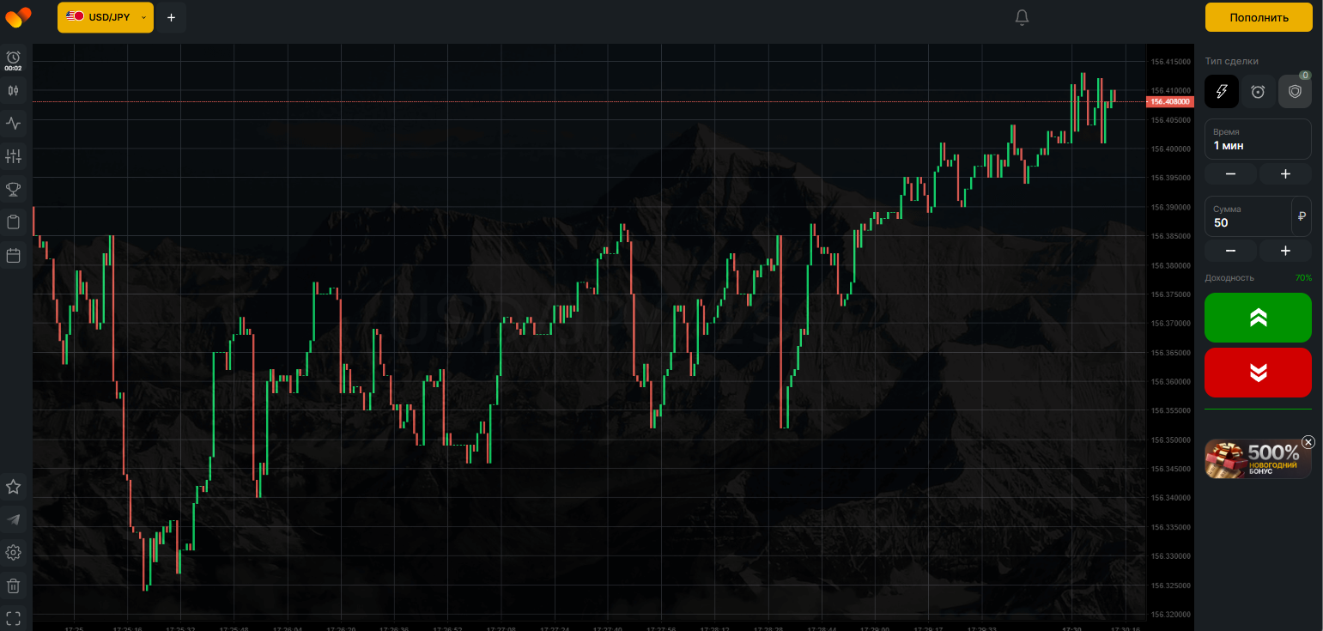The width and height of the screenshot is (1323, 631).
Task: Open the ruble currency selector
Action: pyautogui.click(x=1302, y=216)
